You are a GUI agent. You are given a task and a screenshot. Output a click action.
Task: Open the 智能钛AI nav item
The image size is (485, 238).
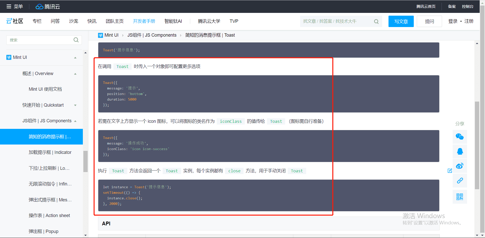pos(173,21)
